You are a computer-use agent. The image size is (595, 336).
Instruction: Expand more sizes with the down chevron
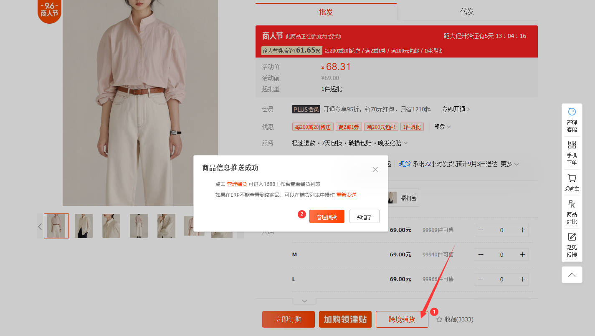click(x=304, y=301)
